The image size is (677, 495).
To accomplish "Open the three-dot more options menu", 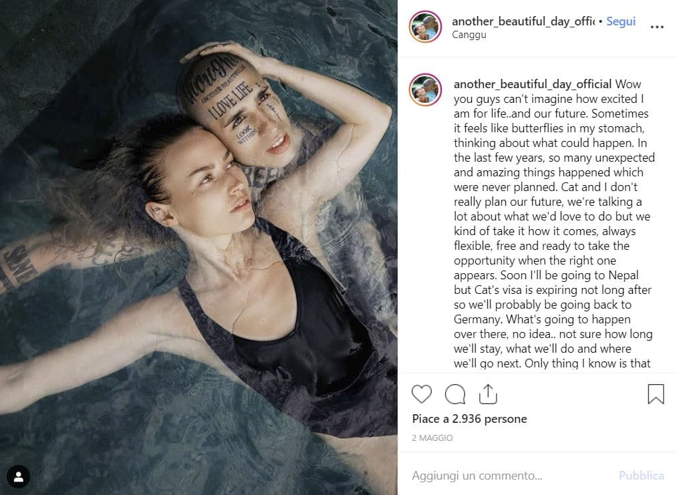I will pos(657,27).
